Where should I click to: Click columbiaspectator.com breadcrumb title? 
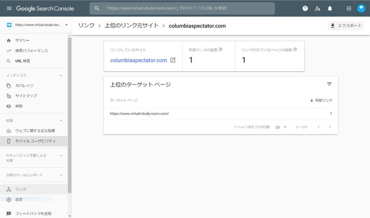point(197,26)
